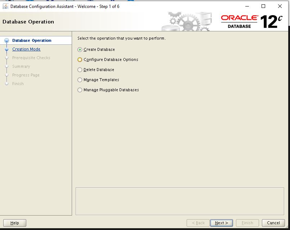Select Manage Pluggable Databases

click(x=80, y=90)
